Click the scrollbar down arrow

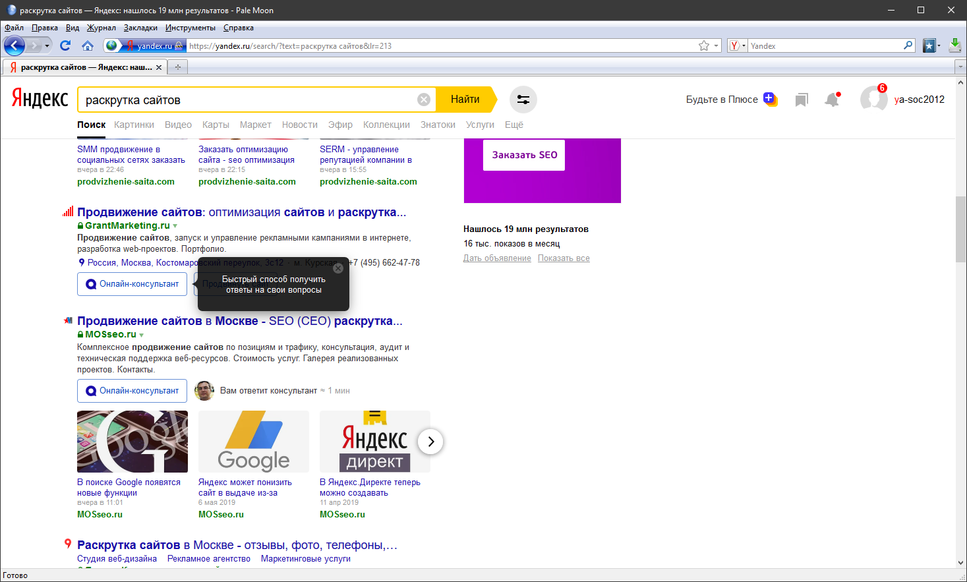pos(960,563)
